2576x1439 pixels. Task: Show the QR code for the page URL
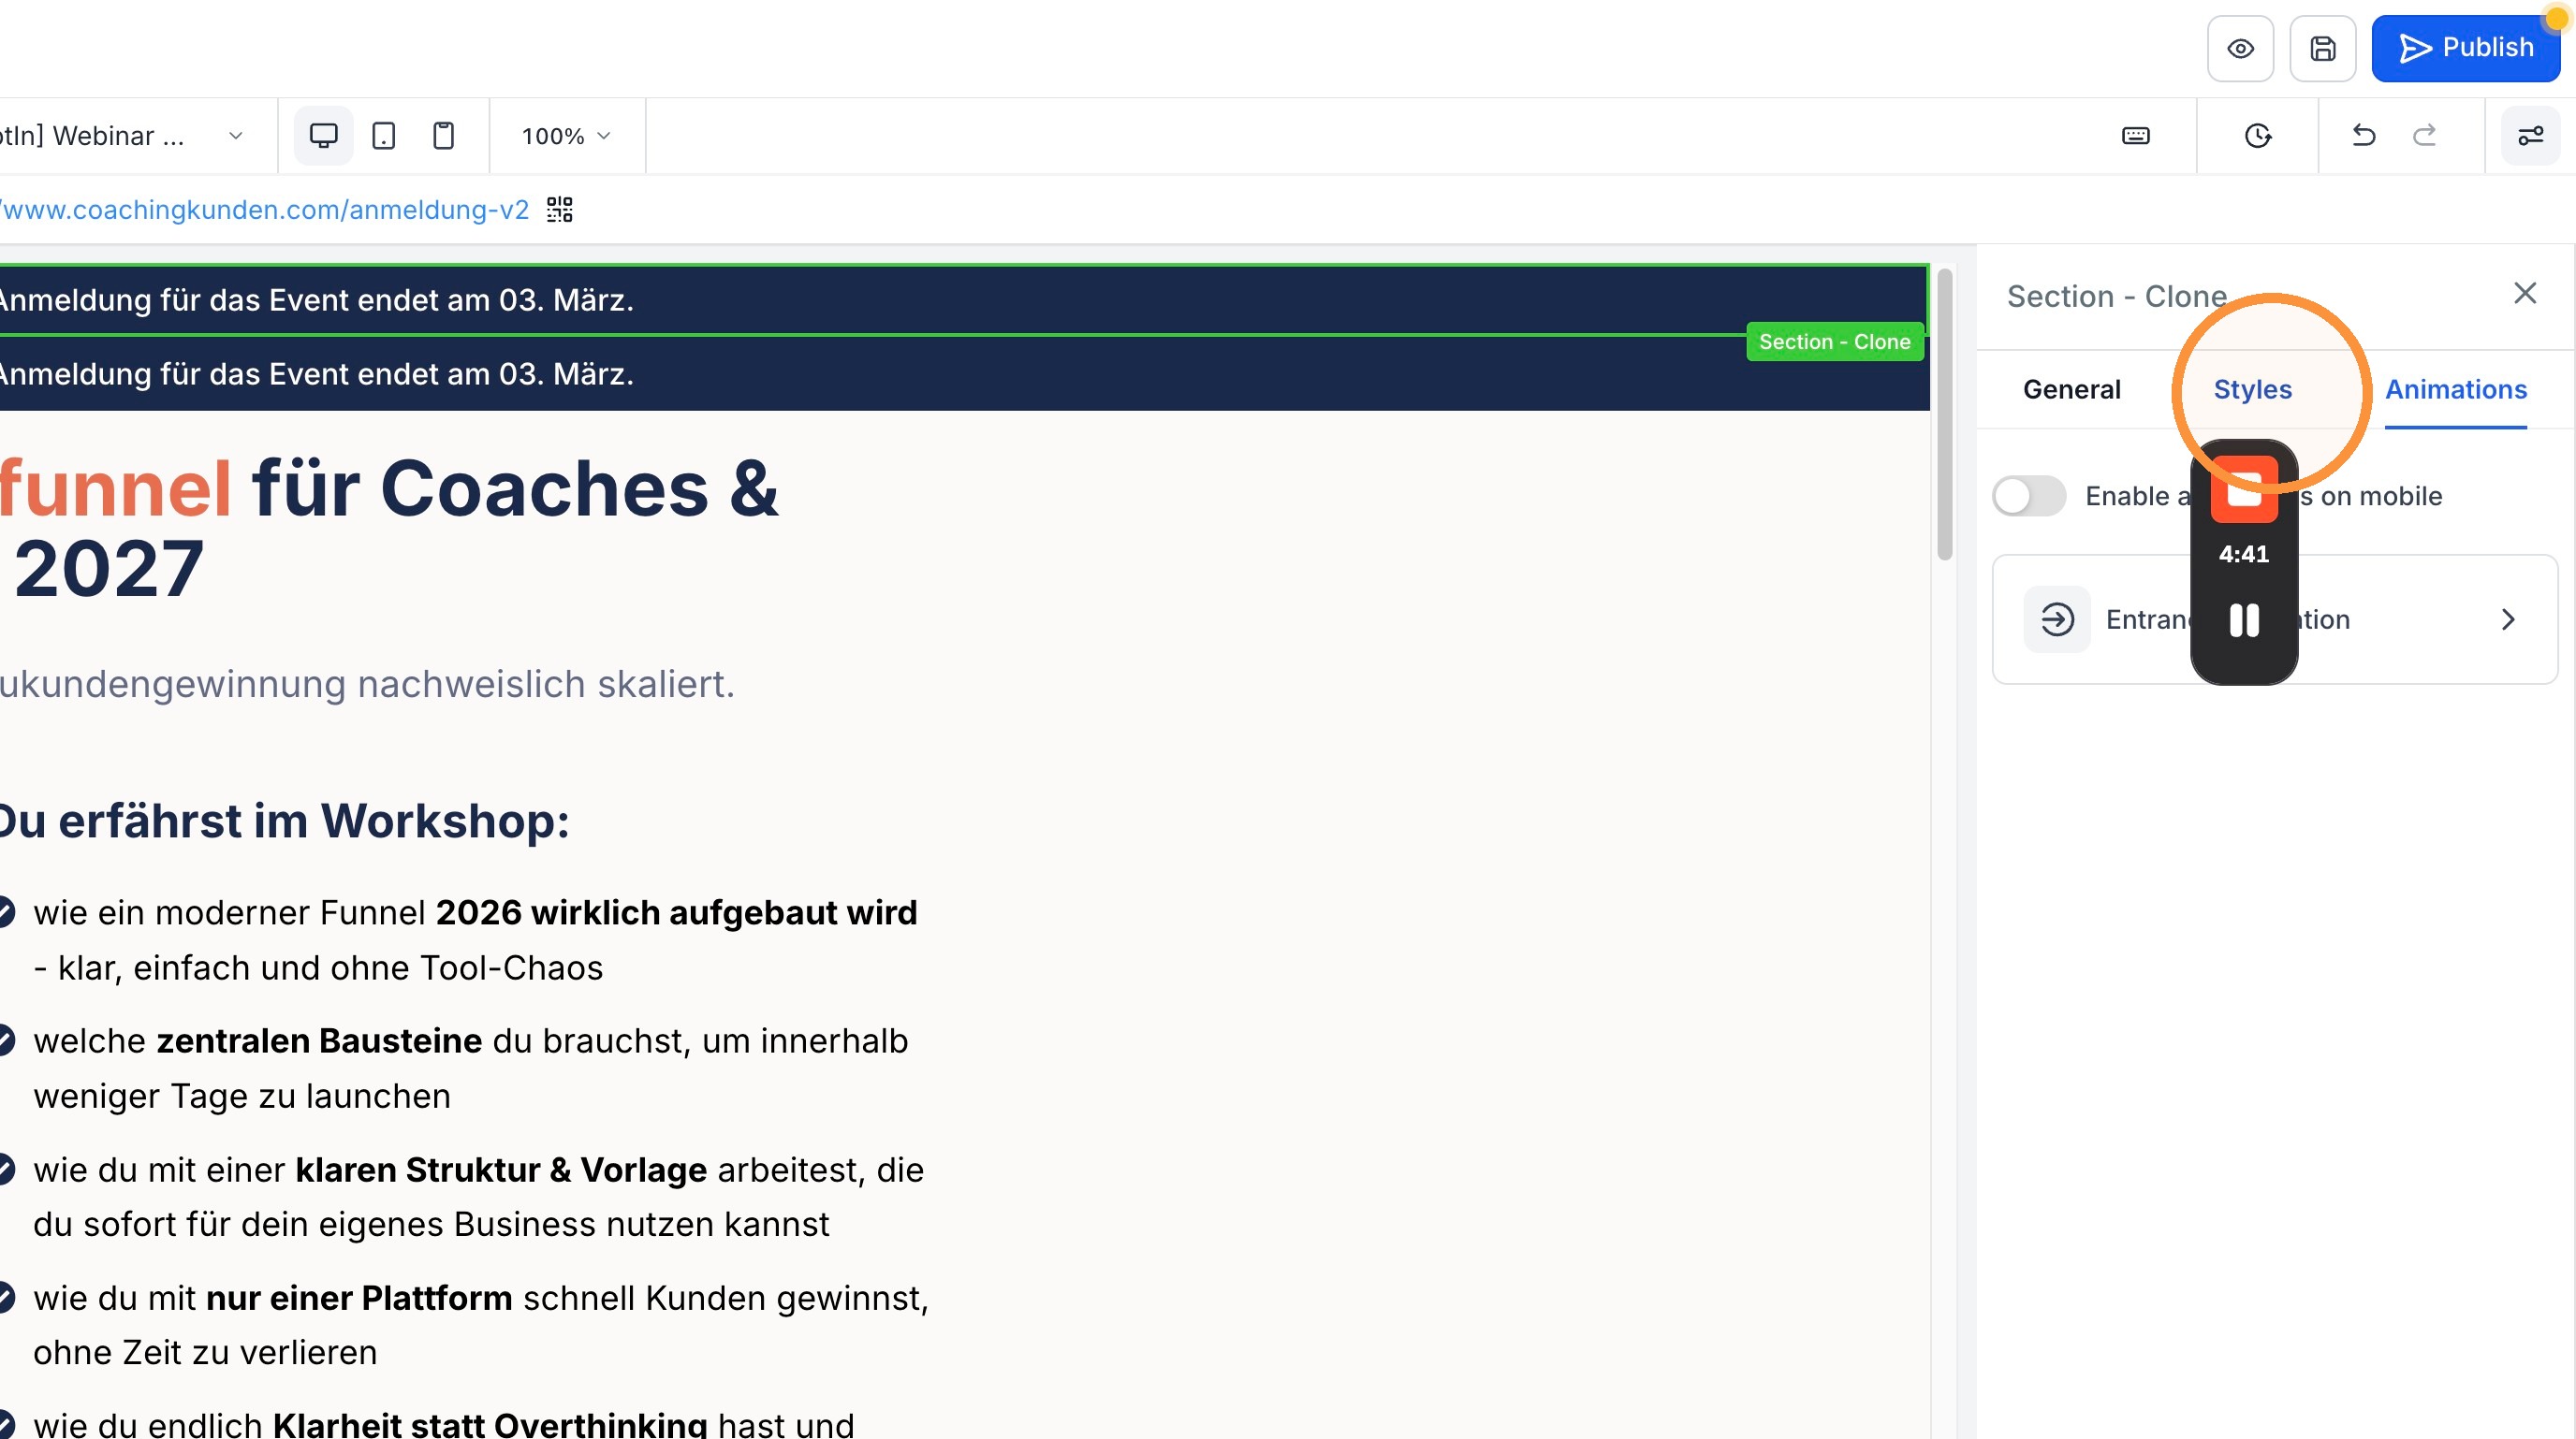(x=560, y=209)
